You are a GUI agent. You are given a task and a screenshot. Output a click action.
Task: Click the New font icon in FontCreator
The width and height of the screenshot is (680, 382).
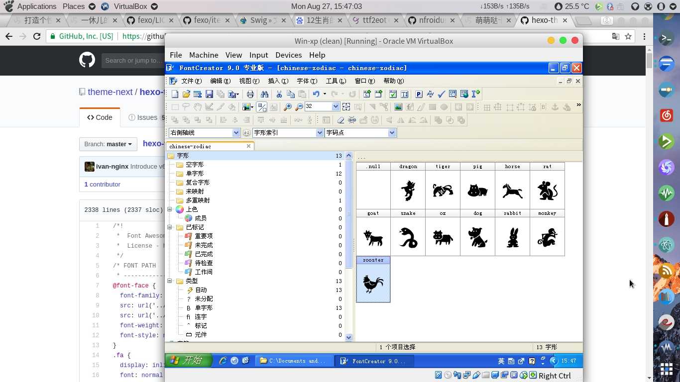point(175,94)
